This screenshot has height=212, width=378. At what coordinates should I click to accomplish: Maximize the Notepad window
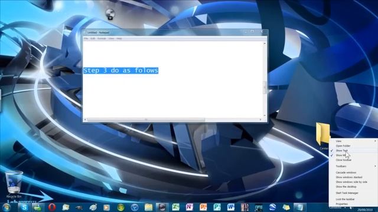point(252,31)
